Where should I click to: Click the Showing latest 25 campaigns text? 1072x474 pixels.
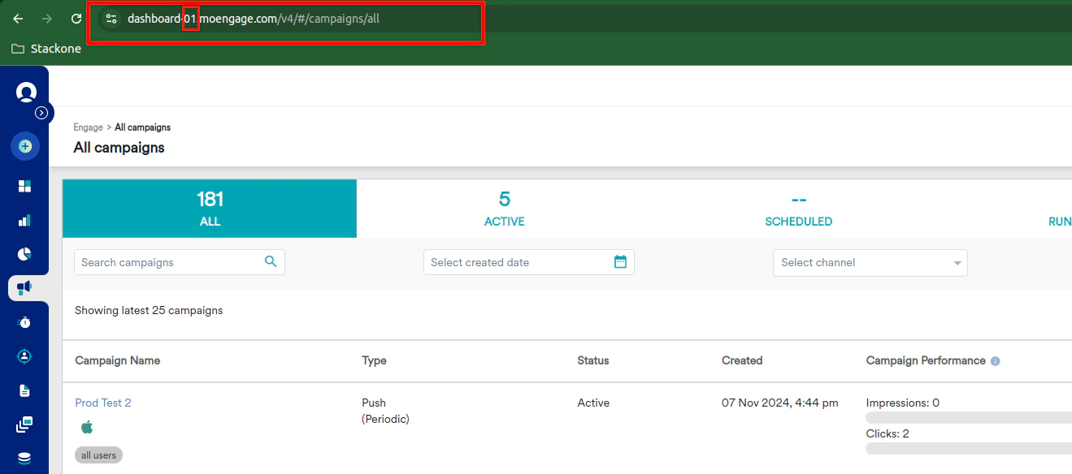click(x=149, y=310)
